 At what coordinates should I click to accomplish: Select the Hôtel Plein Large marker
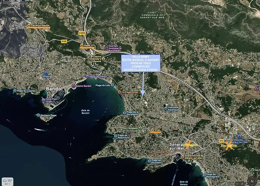[x=43, y=100]
